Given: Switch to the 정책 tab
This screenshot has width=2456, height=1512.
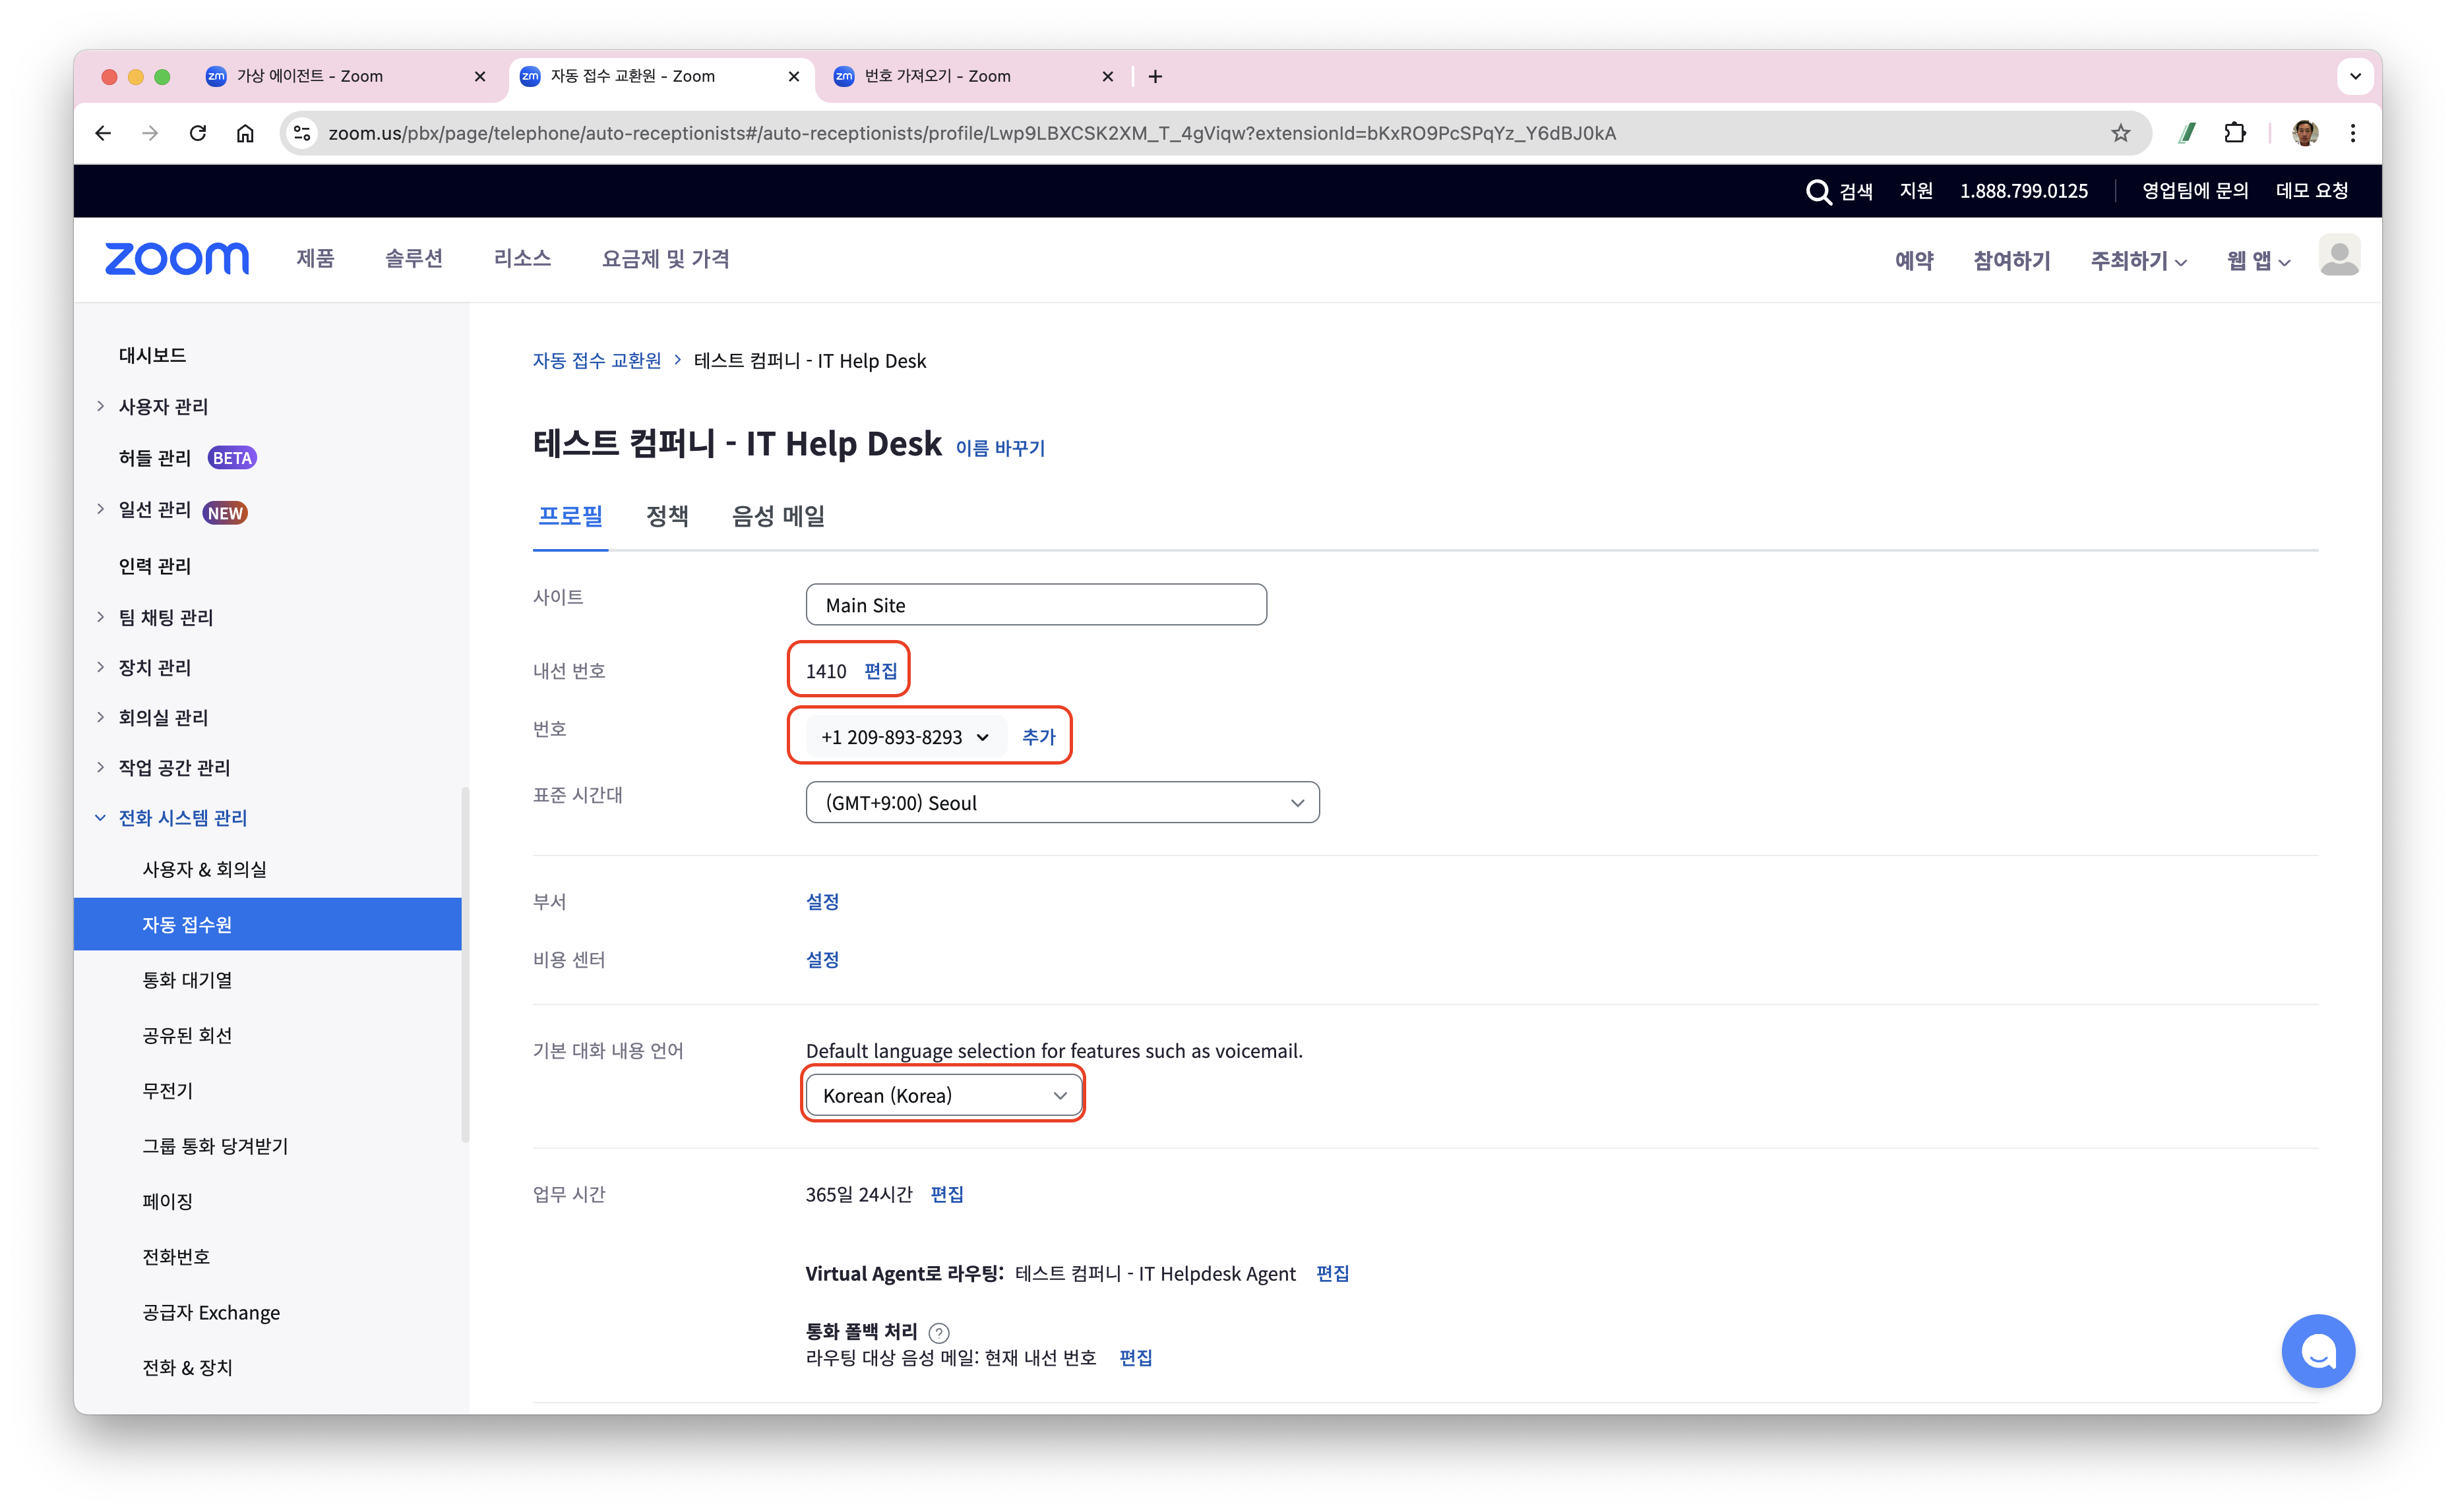Looking at the screenshot, I should coord(667,516).
